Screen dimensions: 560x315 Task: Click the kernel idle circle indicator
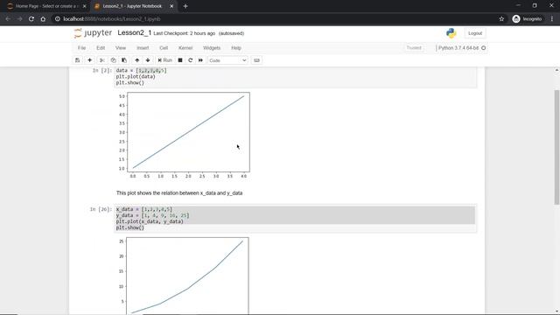tap(484, 48)
